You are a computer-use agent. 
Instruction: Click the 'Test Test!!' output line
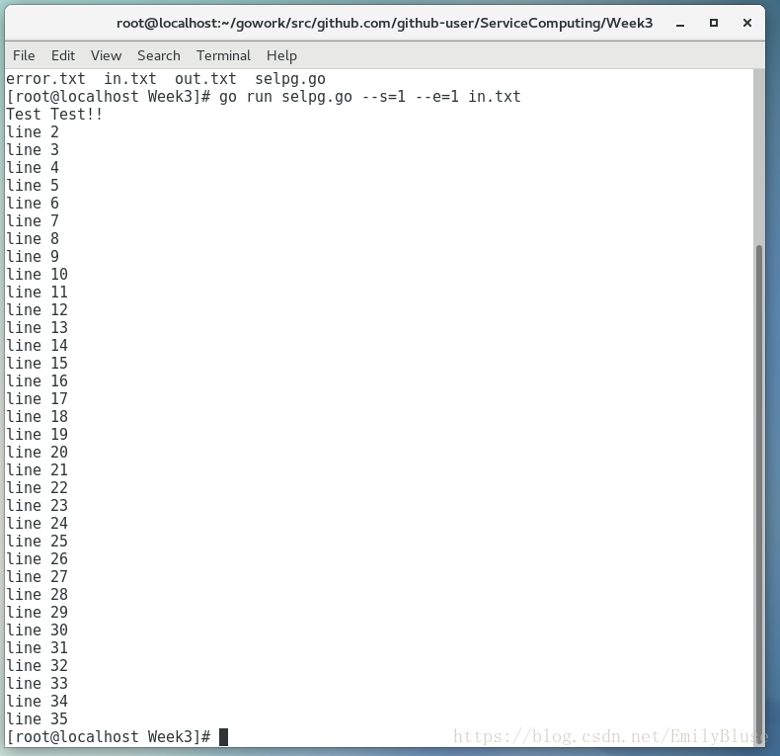[x=54, y=114]
